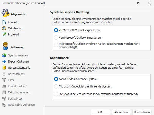
Task: Click the Export-Optionen blue arrow icon
Action: pyautogui.click(x=4, y=61)
